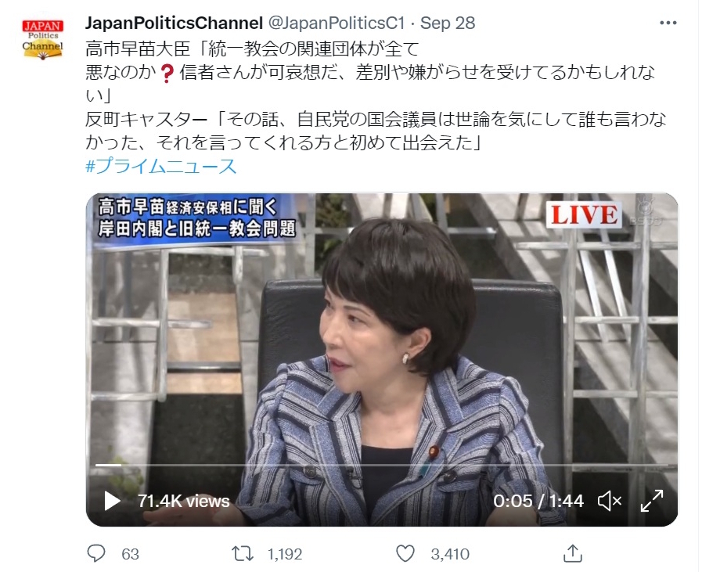Click the 1,192 retweets count
The height and width of the screenshot is (572, 702).
(285, 554)
